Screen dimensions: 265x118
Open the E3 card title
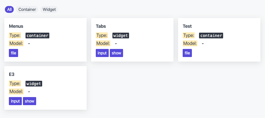click(x=12, y=74)
